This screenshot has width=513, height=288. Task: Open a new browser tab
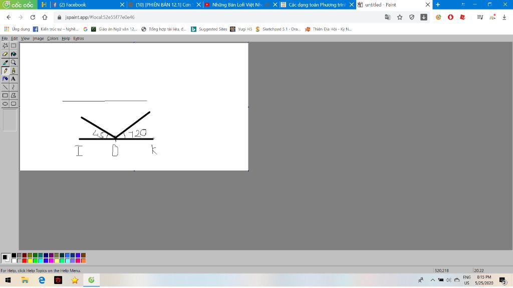pos(438,4)
